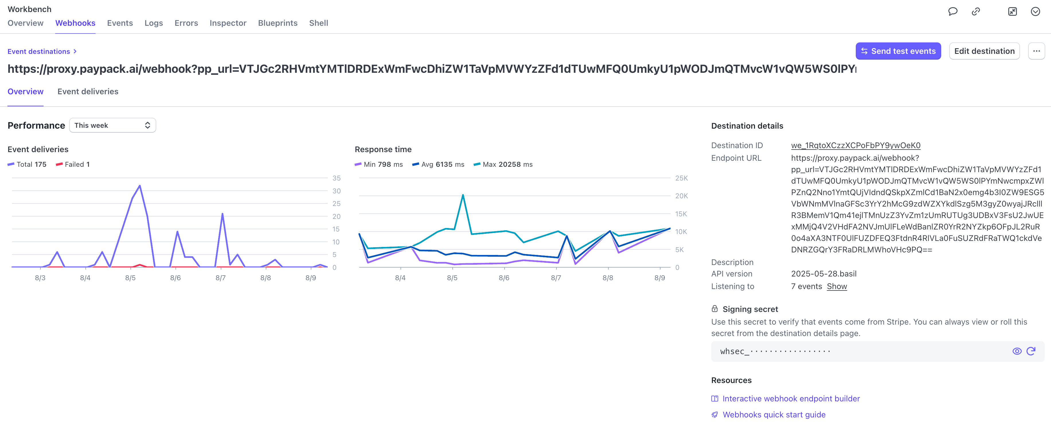
Task: Open the Logs section in Workbench
Action: coord(154,23)
